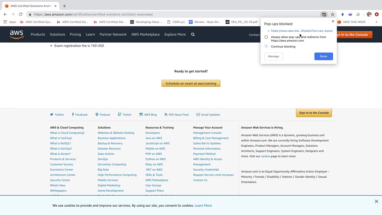Click the Manage button in pop-up dialog
382x215 pixels.
point(273,56)
